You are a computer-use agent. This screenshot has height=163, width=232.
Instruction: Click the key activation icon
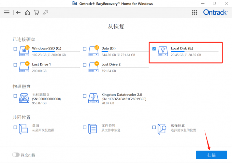coord(45,12)
